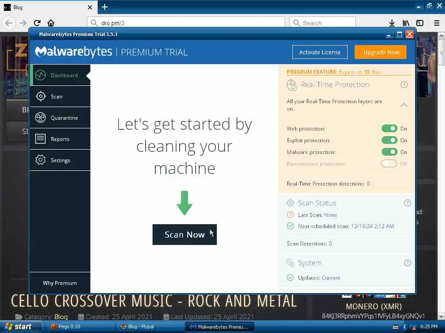Open help for Real-Time Protection
This screenshot has width=445, height=333.
click(404, 85)
